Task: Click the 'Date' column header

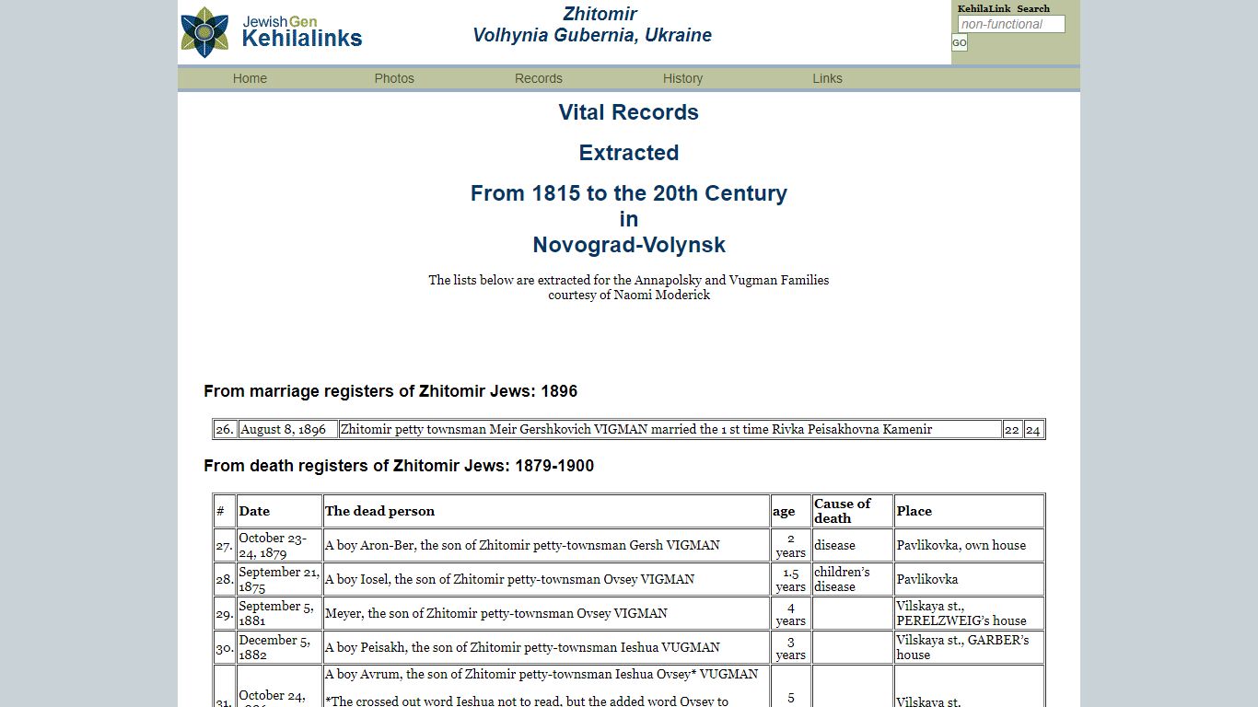Action: click(x=280, y=511)
